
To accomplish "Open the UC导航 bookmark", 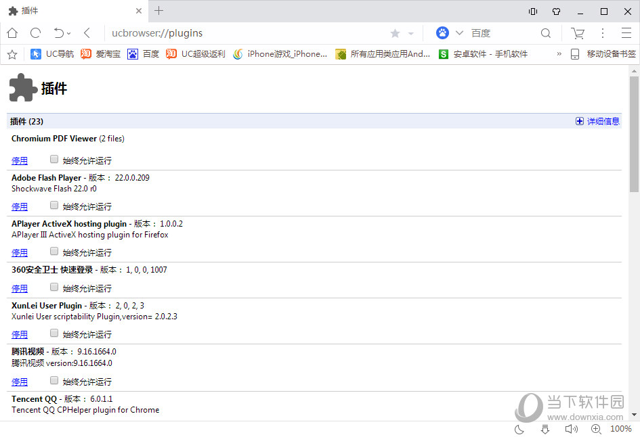I will click(53, 54).
